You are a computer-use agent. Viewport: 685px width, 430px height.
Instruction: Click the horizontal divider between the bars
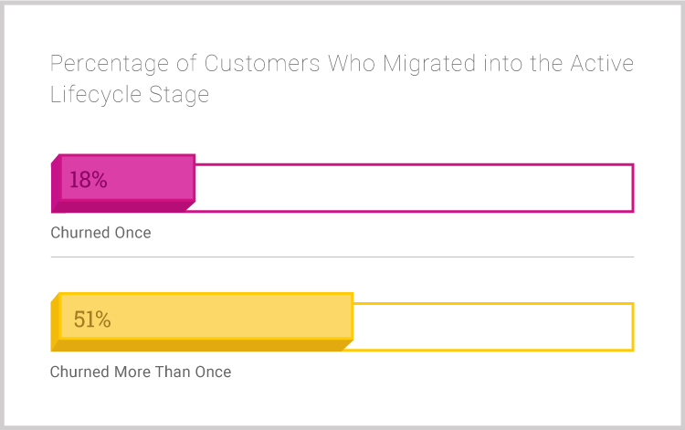click(x=342, y=257)
